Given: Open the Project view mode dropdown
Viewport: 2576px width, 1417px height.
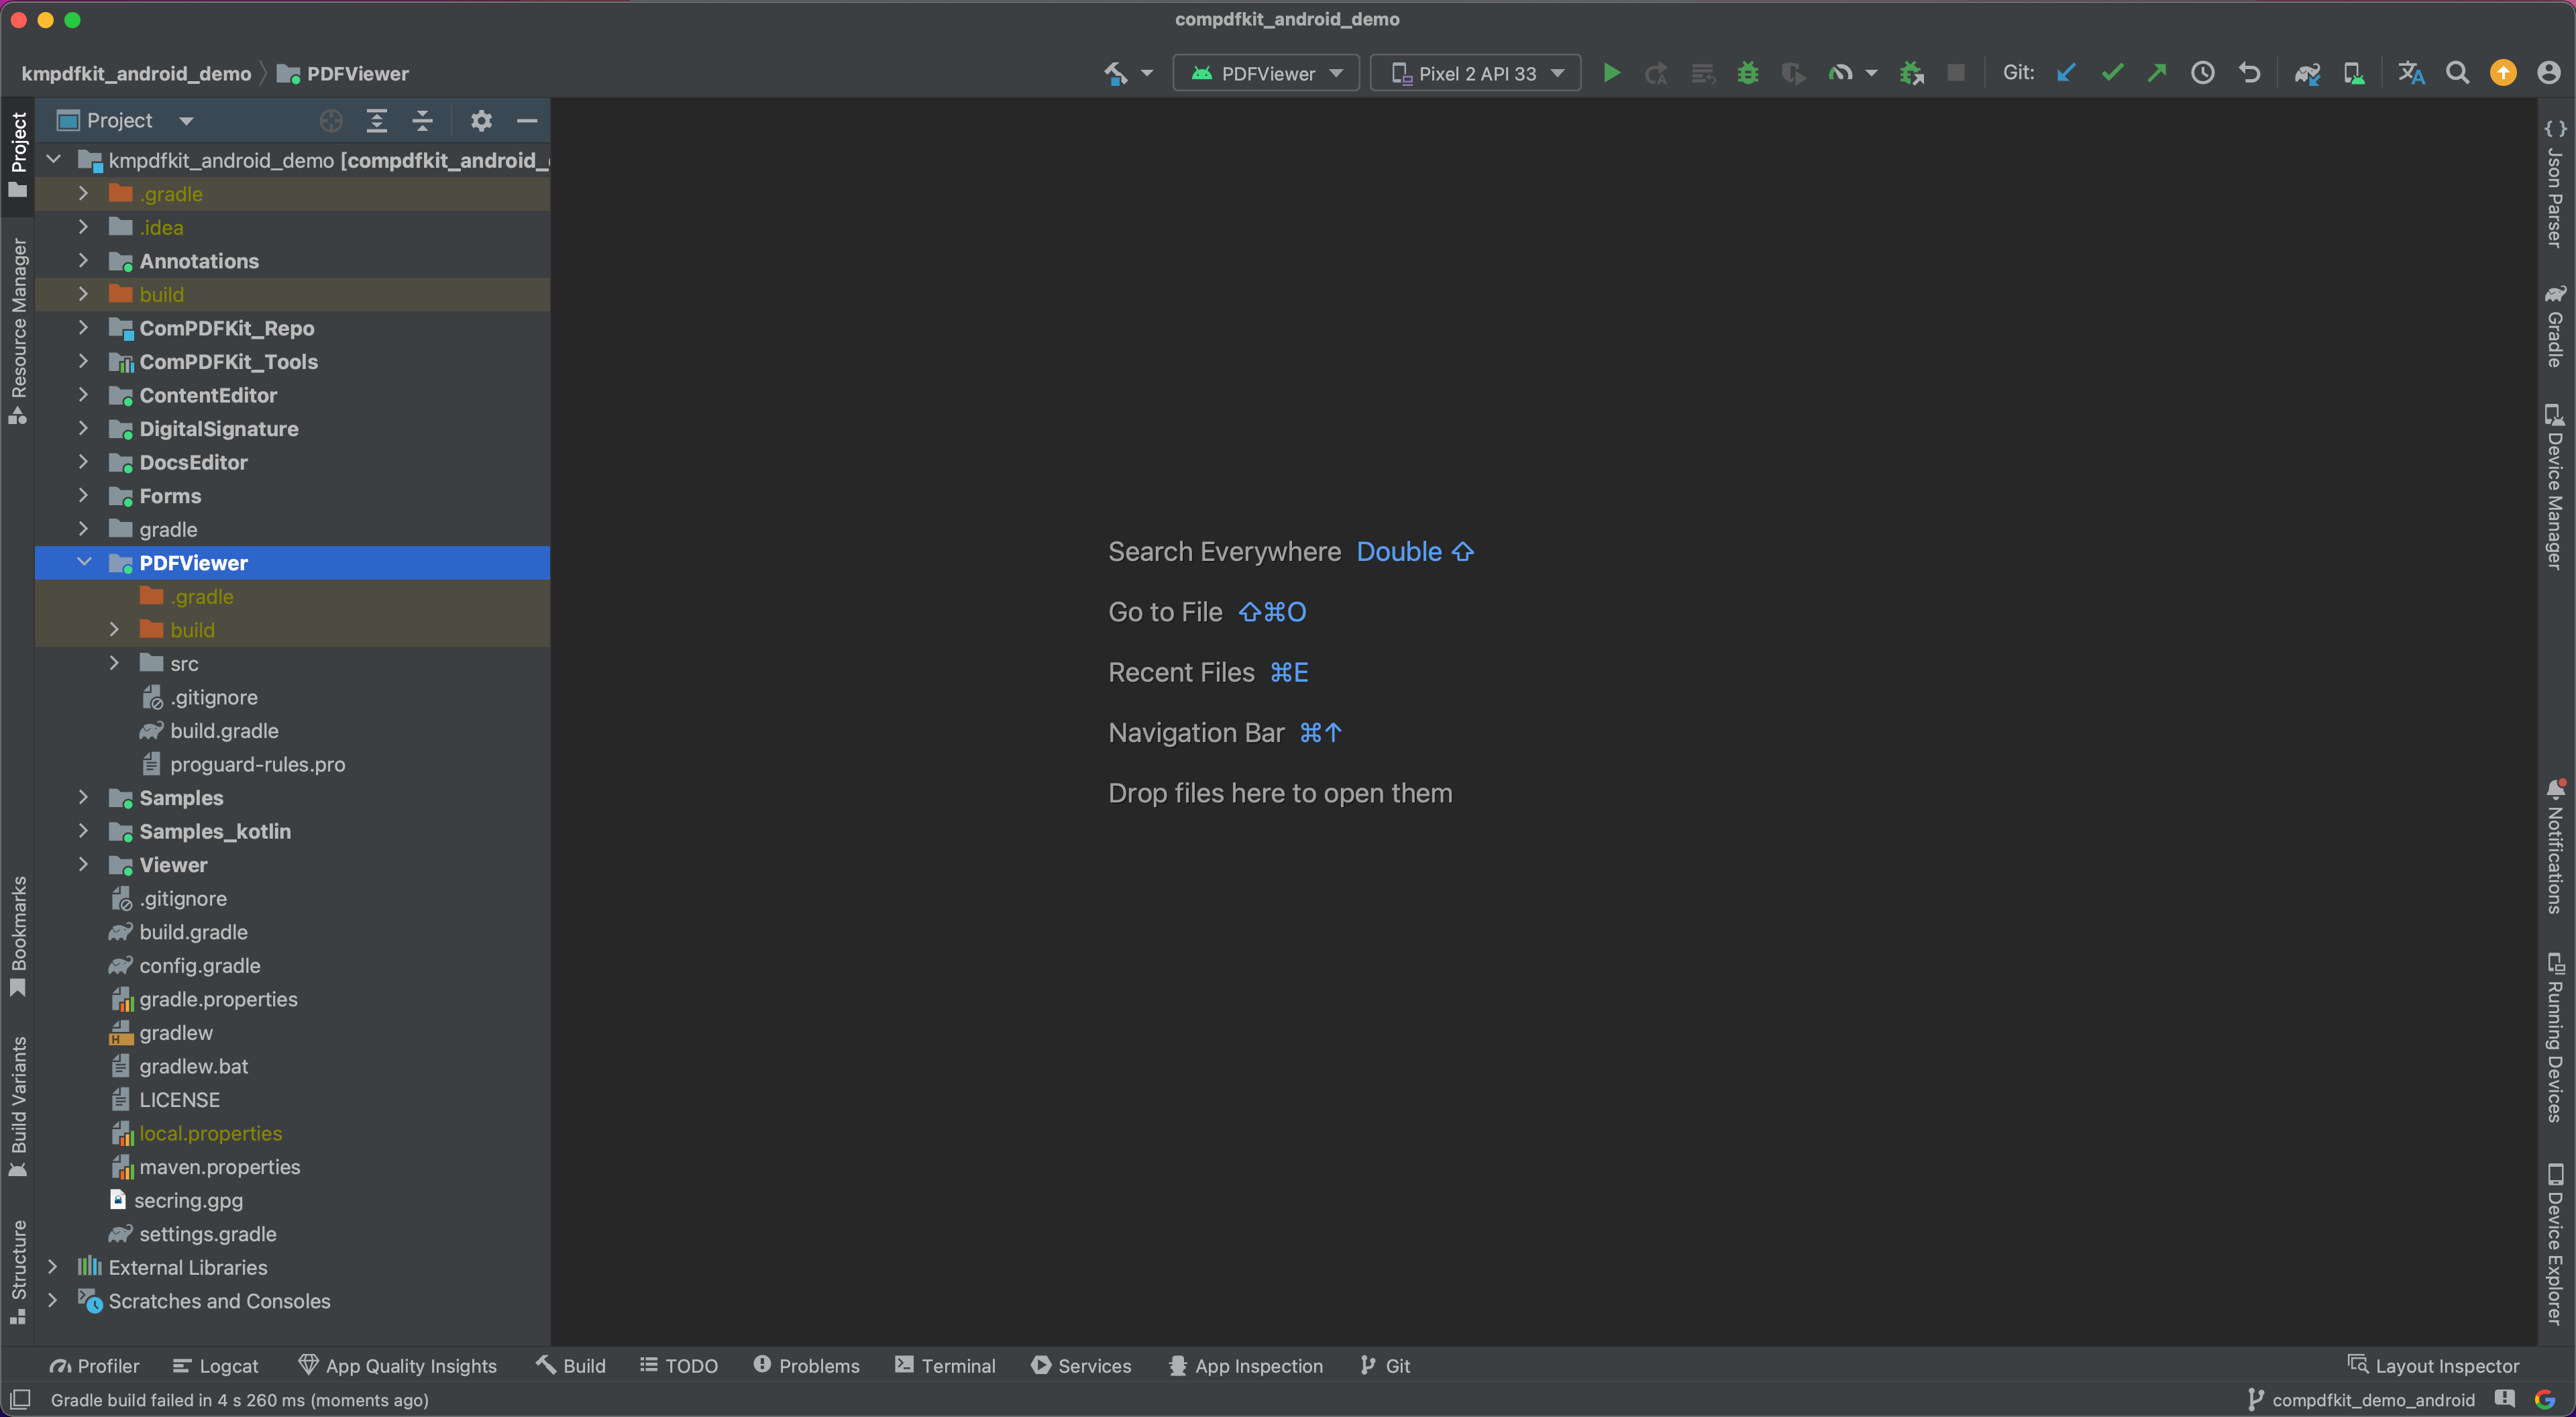Looking at the screenshot, I should click(x=125, y=121).
